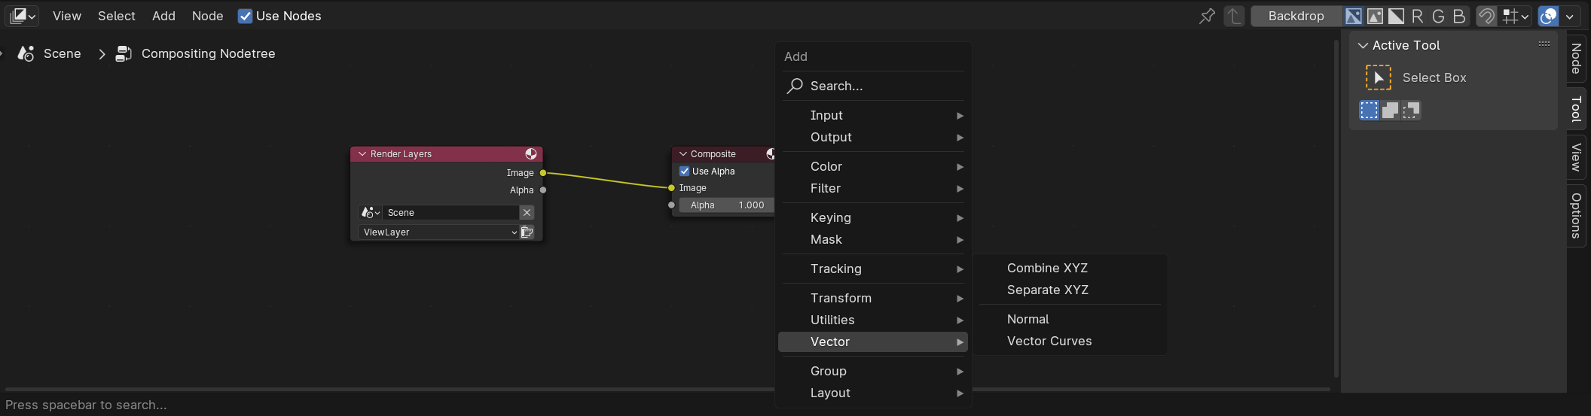Click the Composite node preview icon
Screen dimensions: 1591x416
[x=770, y=153]
